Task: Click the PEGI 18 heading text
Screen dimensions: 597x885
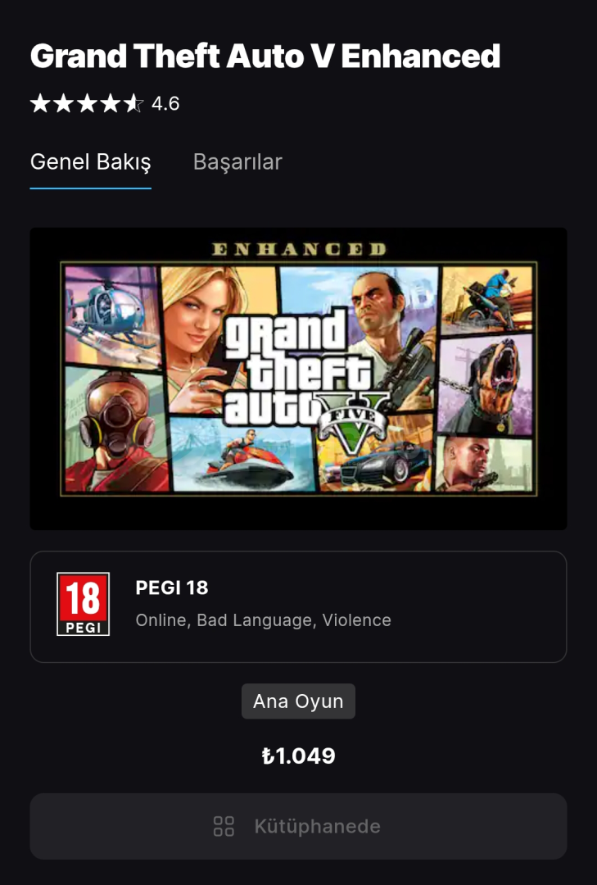Action: 172,588
